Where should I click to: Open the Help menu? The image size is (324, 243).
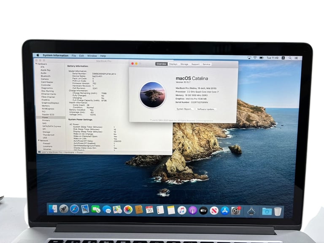(x=103, y=56)
